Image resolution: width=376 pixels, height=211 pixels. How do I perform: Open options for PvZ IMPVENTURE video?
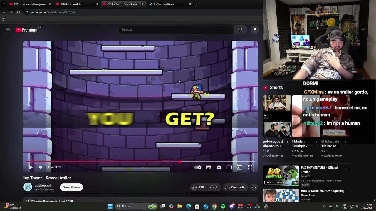pyautogui.click(x=348, y=168)
